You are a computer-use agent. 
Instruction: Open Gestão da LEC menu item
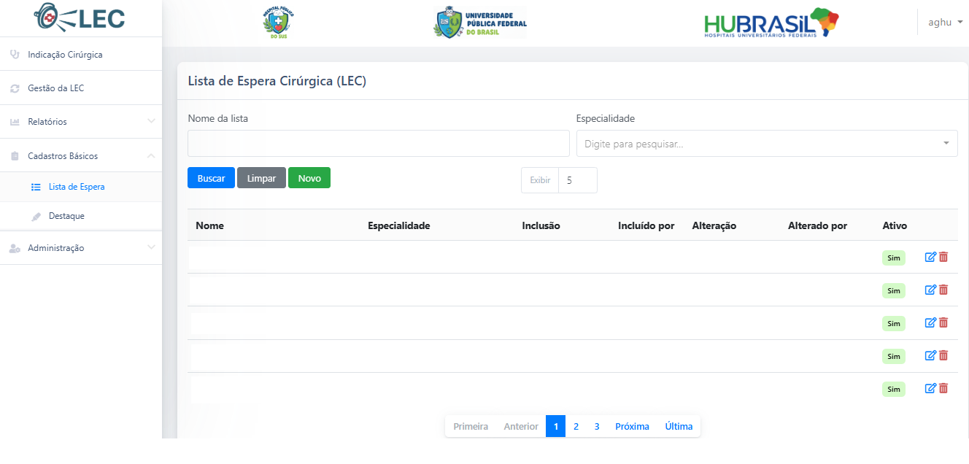pyautogui.click(x=81, y=88)
